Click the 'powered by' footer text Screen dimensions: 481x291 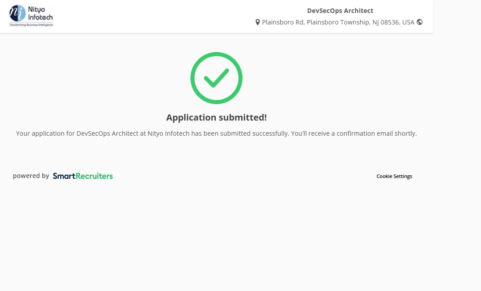coord(31,176)
